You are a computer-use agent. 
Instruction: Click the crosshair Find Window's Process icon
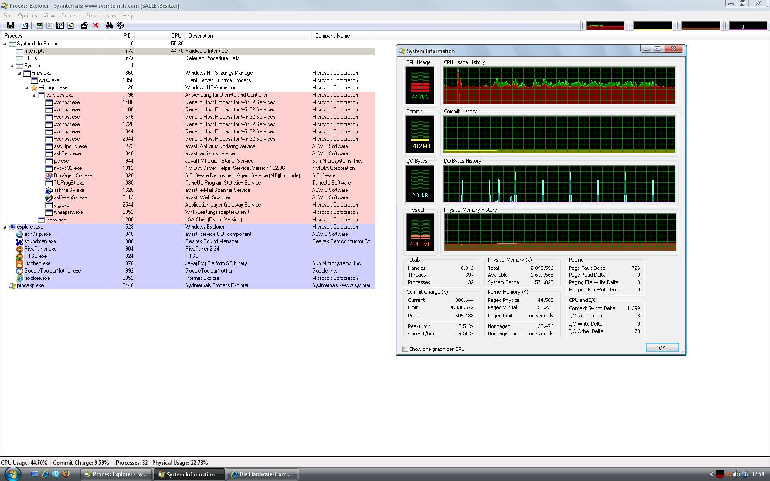tap(121, 26)
